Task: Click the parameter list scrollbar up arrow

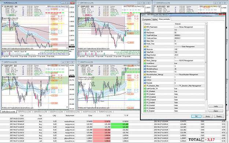Action: (x=206, y=24)
